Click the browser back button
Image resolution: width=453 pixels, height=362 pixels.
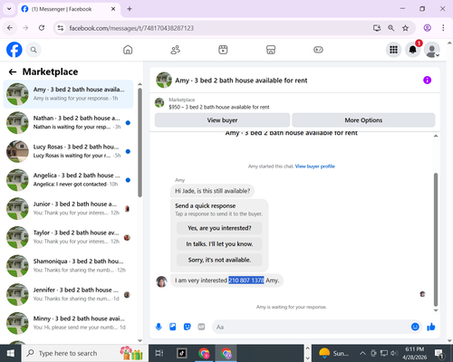(x=10, y=28)
